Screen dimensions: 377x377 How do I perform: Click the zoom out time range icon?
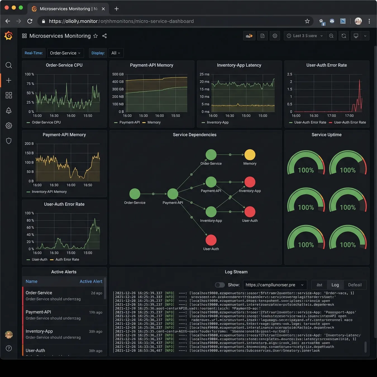[331, 36]
